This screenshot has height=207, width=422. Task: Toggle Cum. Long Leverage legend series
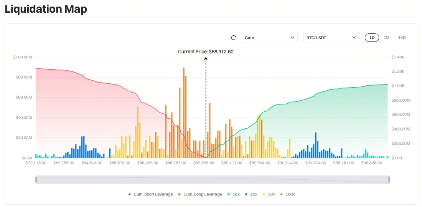[x=200, y=194]
